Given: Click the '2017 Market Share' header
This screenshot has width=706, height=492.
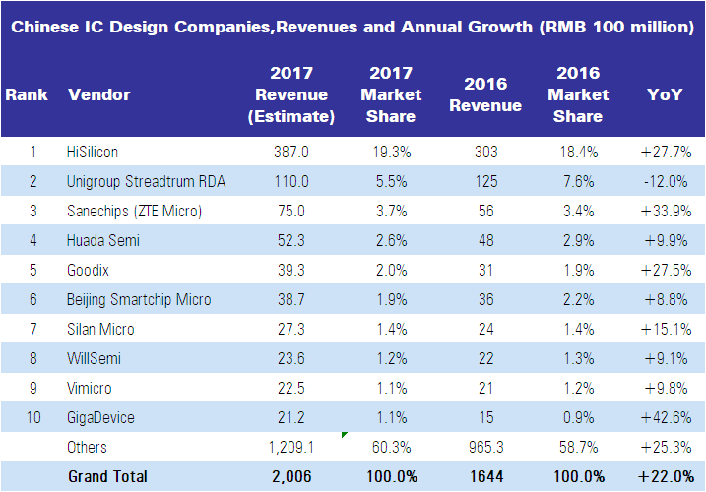Looking at the screenshot, I should pos(391,94).
